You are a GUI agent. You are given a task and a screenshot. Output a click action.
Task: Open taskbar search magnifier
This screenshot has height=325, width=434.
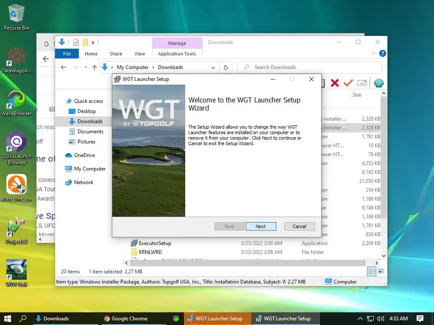(x=23, y=319)
